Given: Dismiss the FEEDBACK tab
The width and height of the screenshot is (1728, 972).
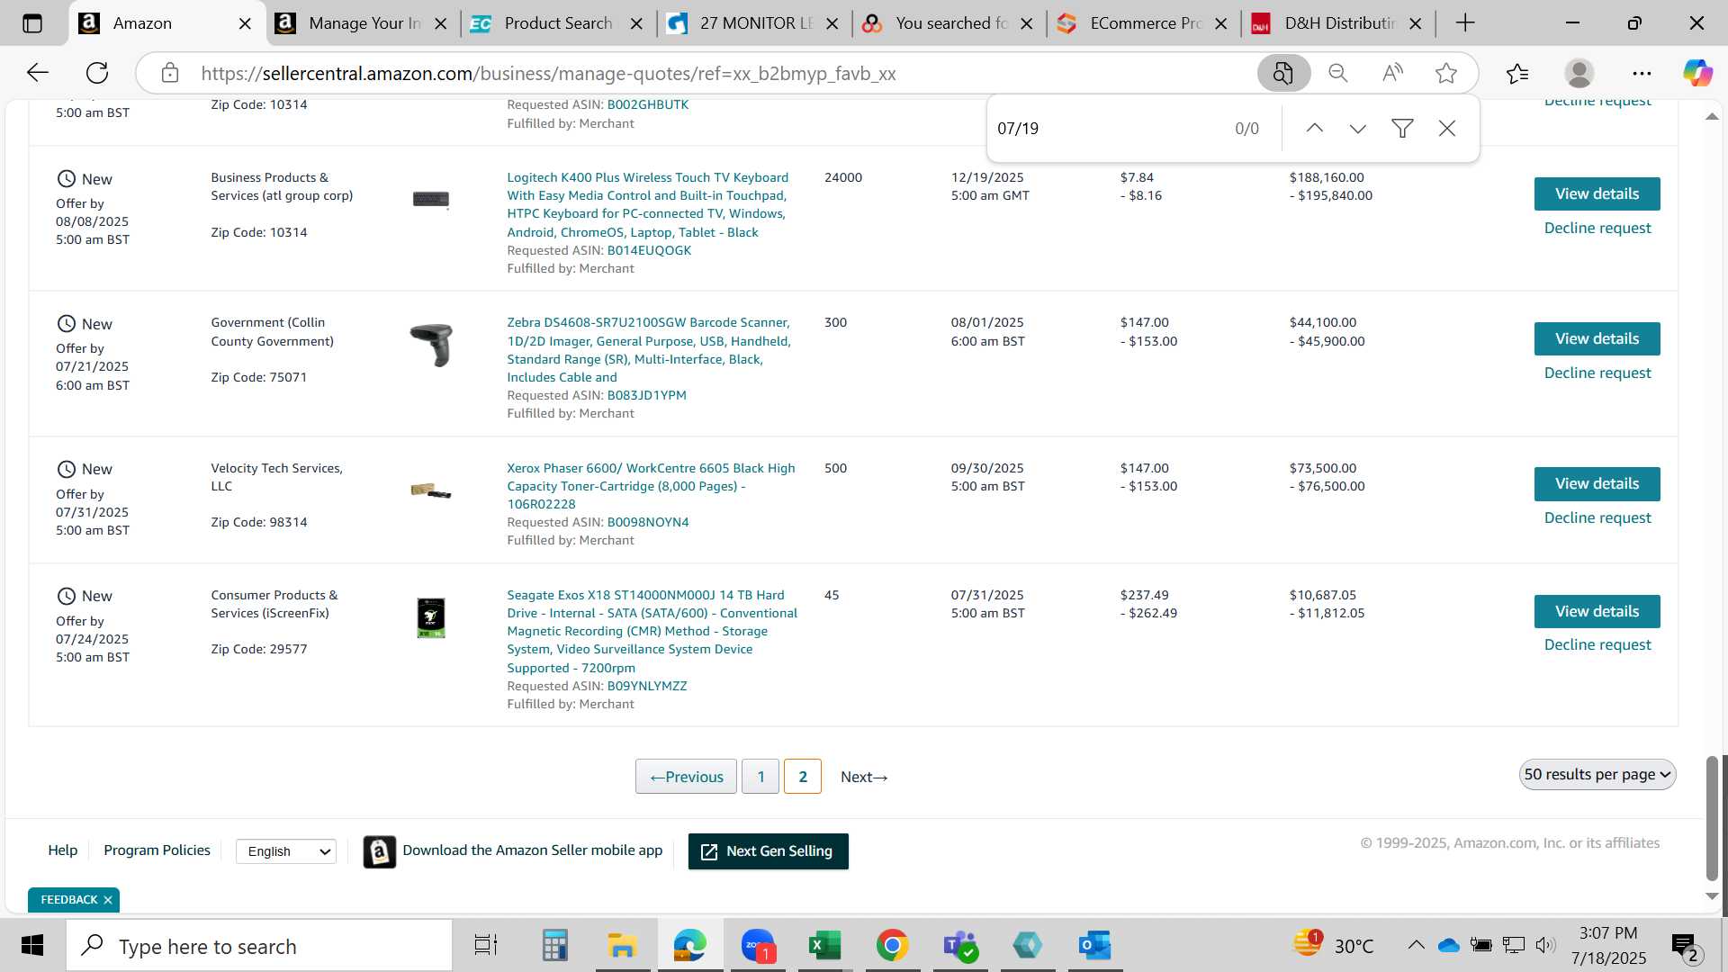Looking at the screenshot, I should coord(108,900).
